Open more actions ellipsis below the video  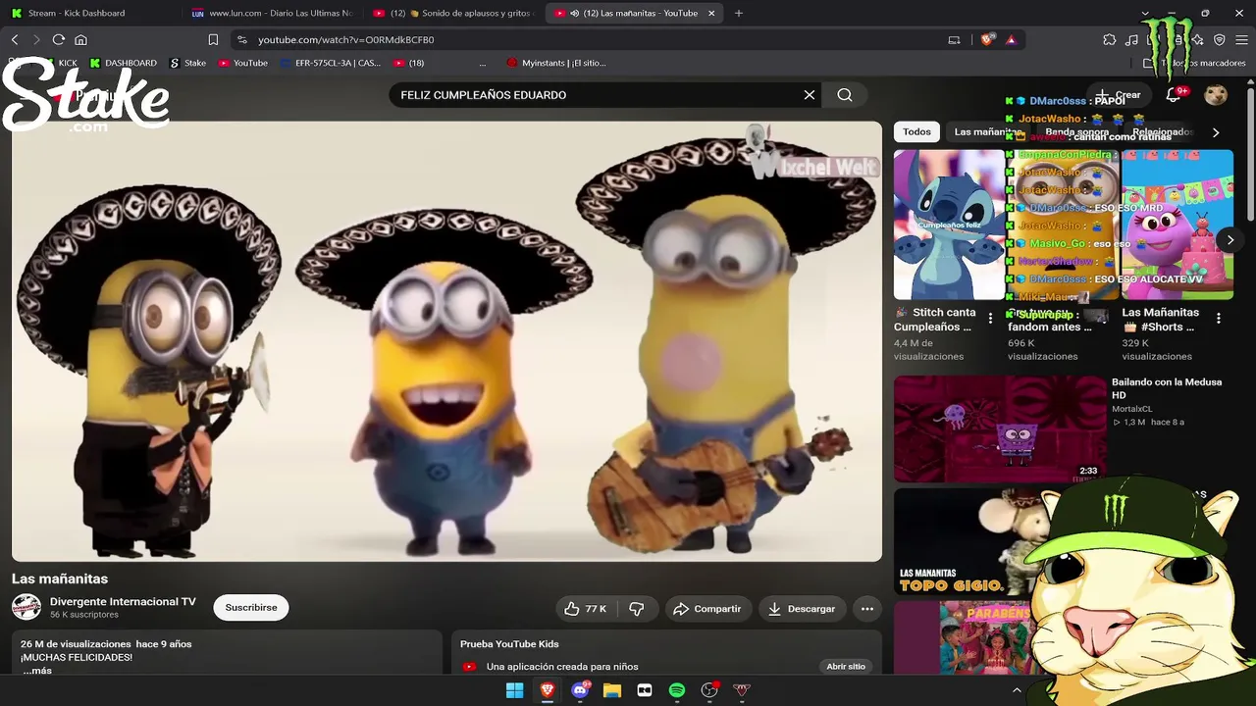[867, 609]
